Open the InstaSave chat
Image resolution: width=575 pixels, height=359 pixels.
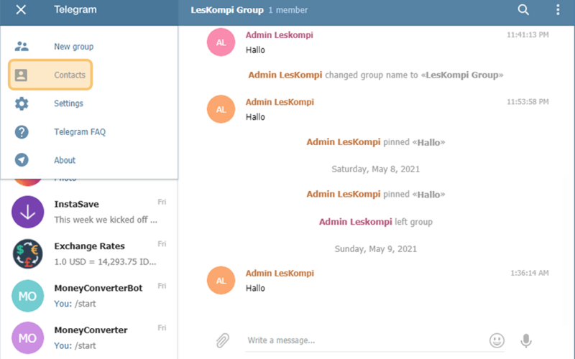(89, 212)
